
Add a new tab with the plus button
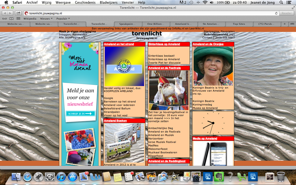click(285, 24)
